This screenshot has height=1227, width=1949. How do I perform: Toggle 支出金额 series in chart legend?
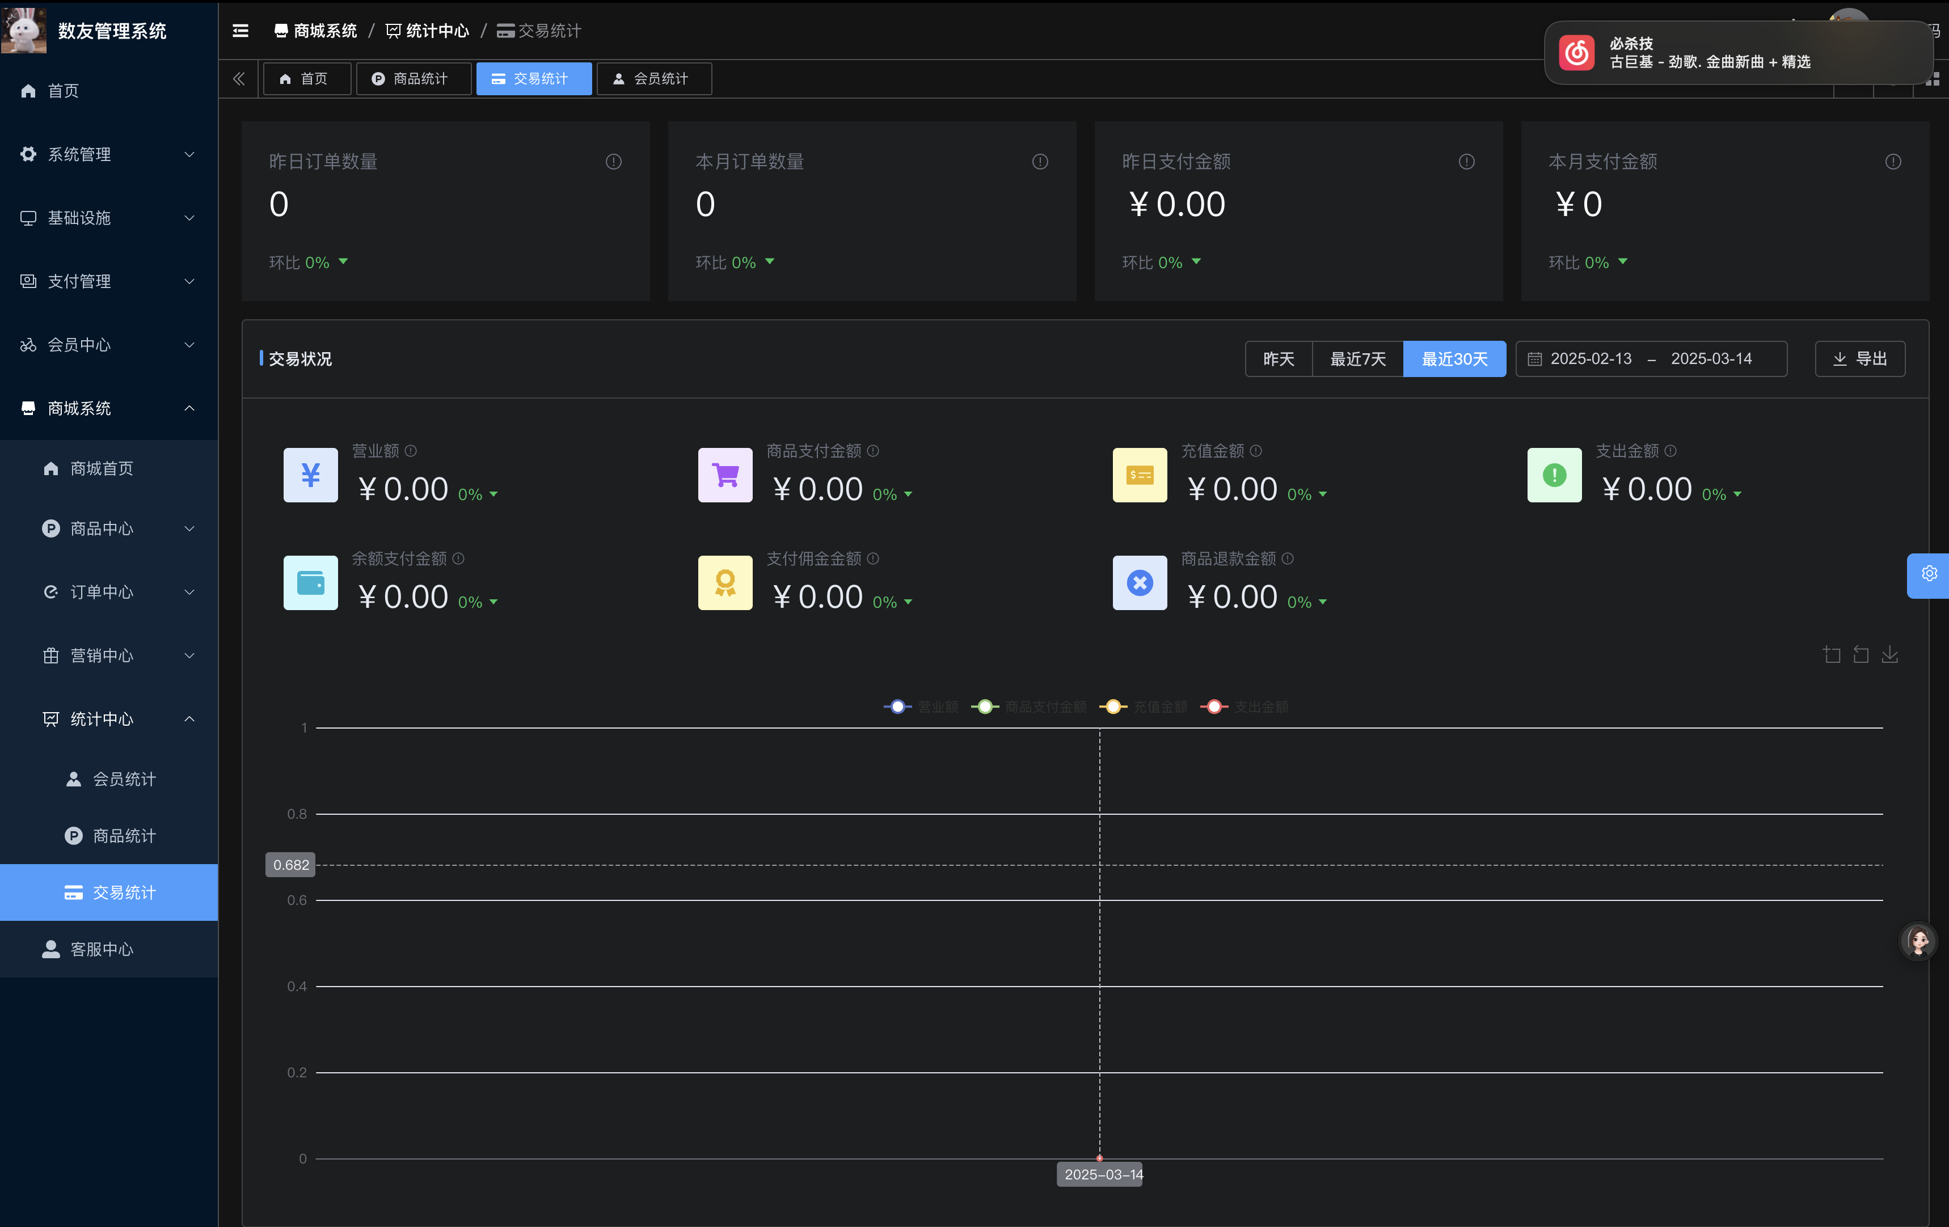pyautogui.click(x=1245, y=707)
